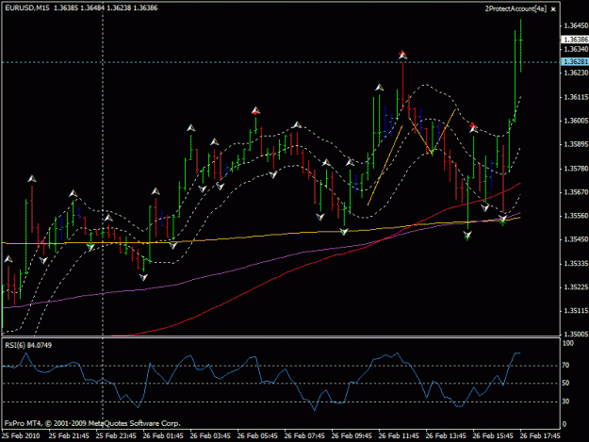Click the 1.35335 price scale value
The width and height of the screenshot is (589, 442).
click(x=576, y=264)
